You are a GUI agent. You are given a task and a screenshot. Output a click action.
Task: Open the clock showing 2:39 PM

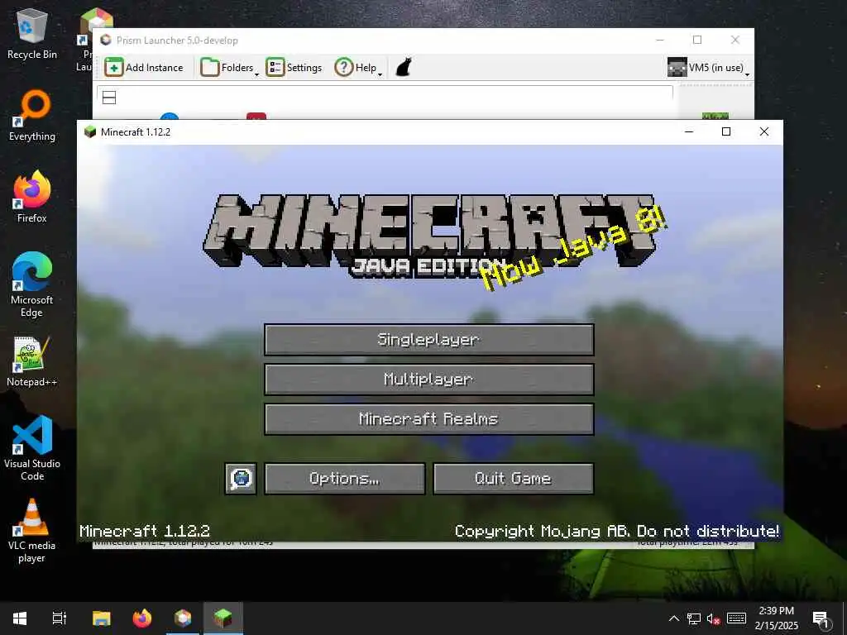pos(776,618)
